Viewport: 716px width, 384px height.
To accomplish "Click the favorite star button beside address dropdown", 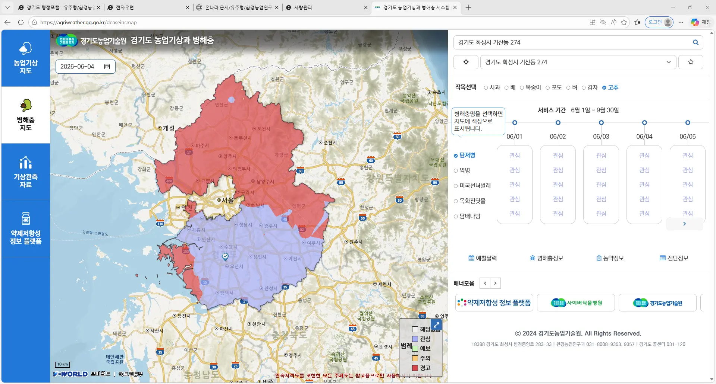I will [x=691, y=62].
